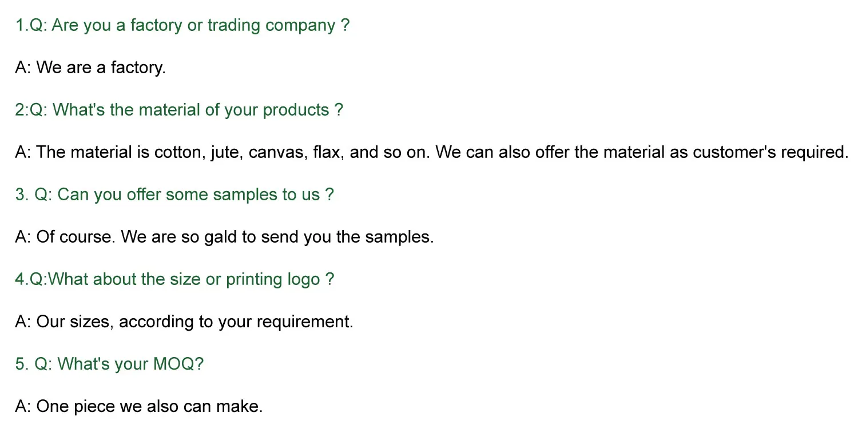Click the question about size or printing logo
858x428 pixels.
(174, 279)
